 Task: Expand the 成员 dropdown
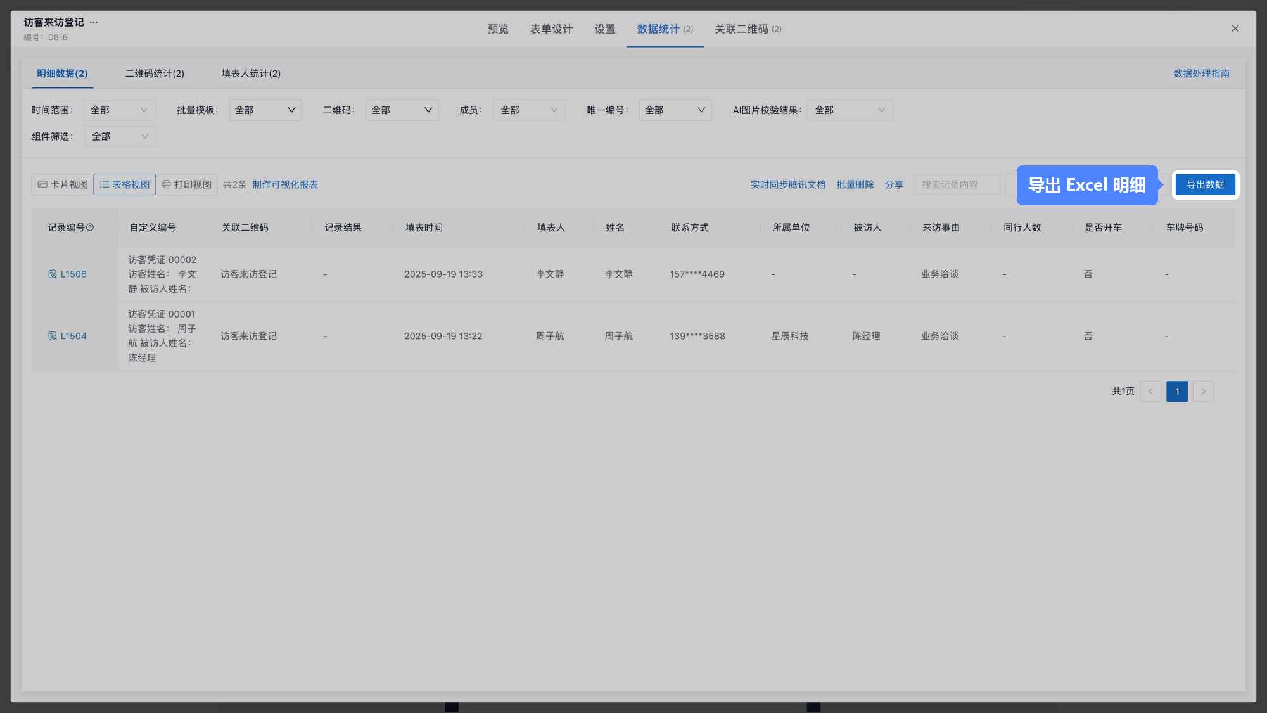(529, 110)
